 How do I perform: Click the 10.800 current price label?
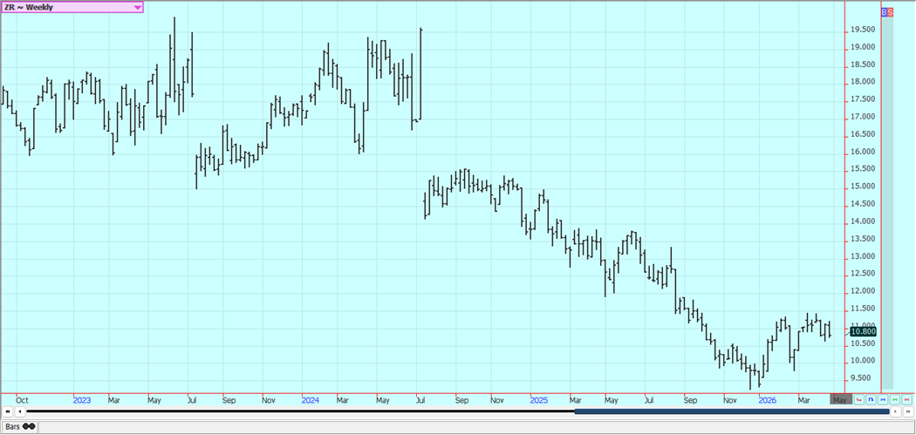pos(862,331)
